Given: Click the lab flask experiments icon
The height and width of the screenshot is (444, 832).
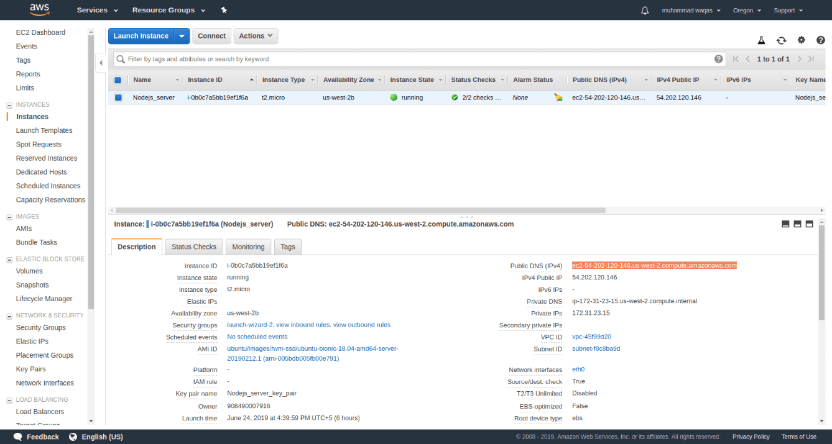Looking at the screenshot, I should 762,39.
